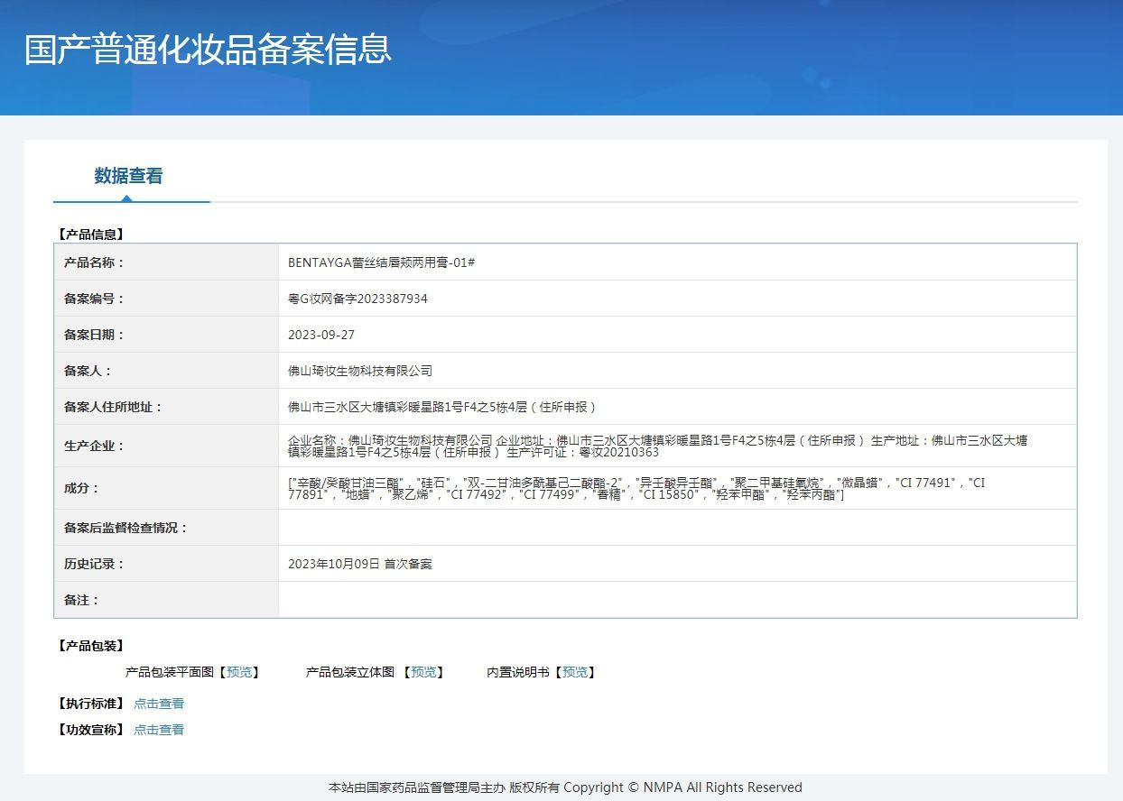The width and height of the screenshot is (1123, 801).
Task: Click the product name BENTAYGA蕾丝结唇颊两用膏-01#
Action: [x=381, y=262]
